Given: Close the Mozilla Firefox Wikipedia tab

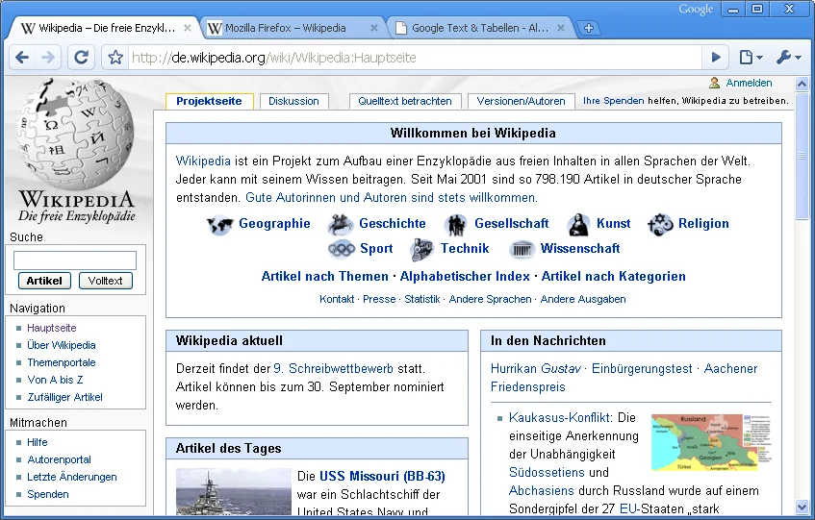Looking at the screenshot, I should 373,28.
